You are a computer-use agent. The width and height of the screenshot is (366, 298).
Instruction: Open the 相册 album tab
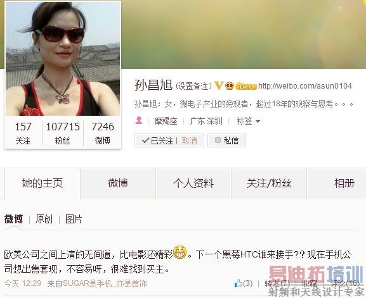coord(344,183)
